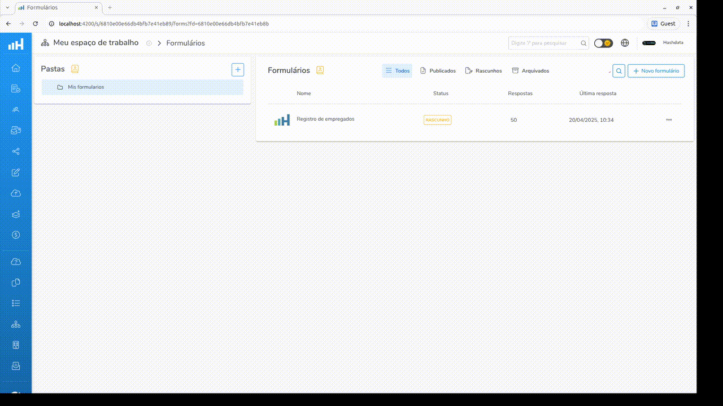
Task: Open the inbox tray sidebar icon
Action: click(16, 366)
